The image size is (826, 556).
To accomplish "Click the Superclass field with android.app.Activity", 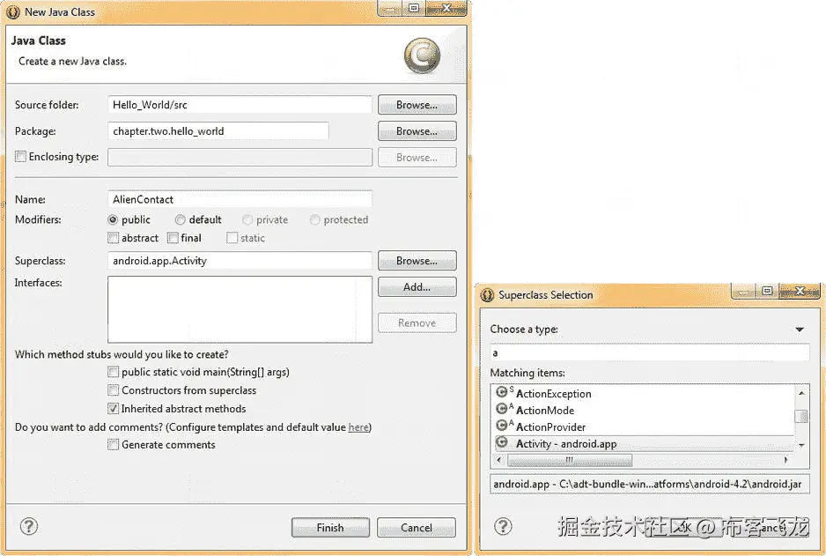I will (x=240, y=260).
